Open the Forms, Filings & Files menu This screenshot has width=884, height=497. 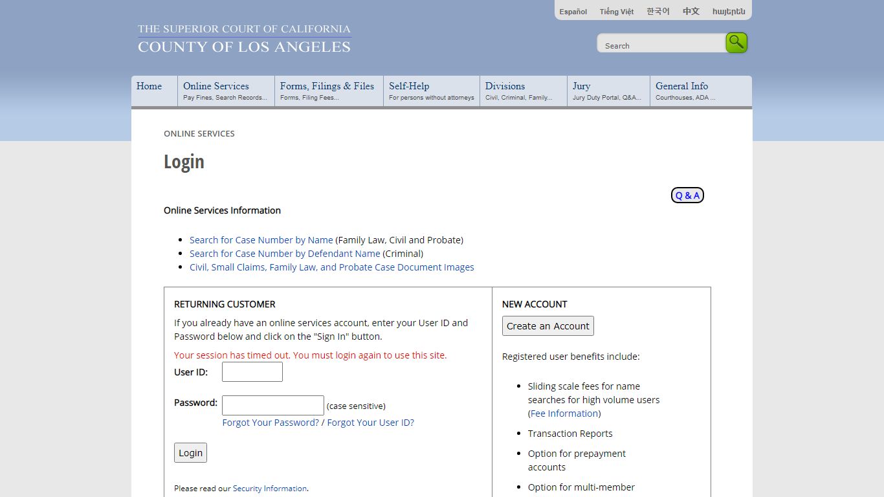(329, 91)
